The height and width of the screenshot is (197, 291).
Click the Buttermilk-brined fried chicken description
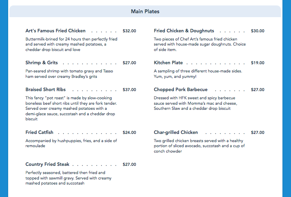tap(71, 44)
